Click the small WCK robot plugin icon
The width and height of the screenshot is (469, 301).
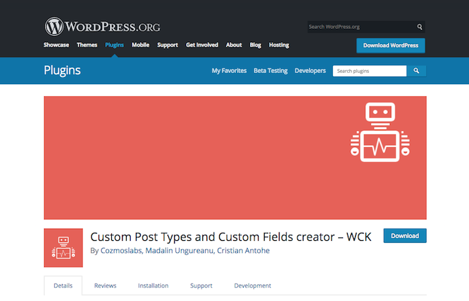[x=64, y=248]
